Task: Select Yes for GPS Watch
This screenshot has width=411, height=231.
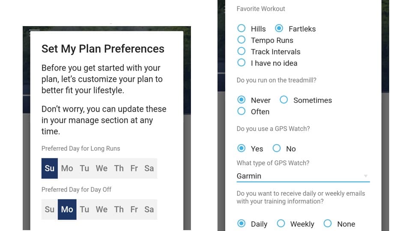Action: [241, 148]
